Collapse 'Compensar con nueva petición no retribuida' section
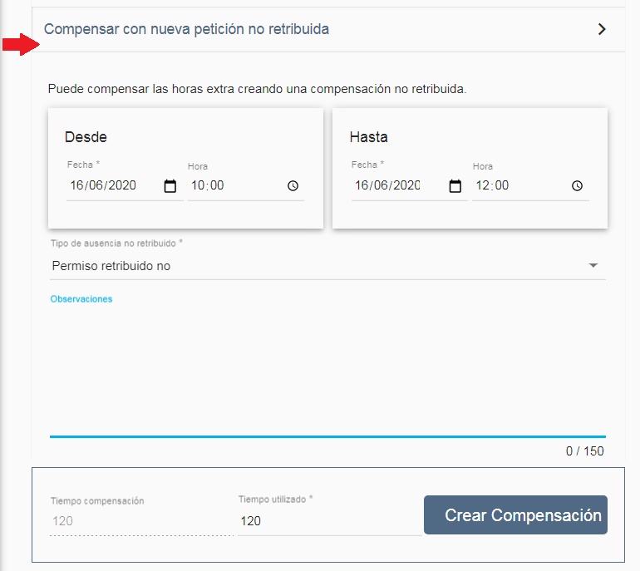The height and width of the screenshot is (571, 640). 186,29
